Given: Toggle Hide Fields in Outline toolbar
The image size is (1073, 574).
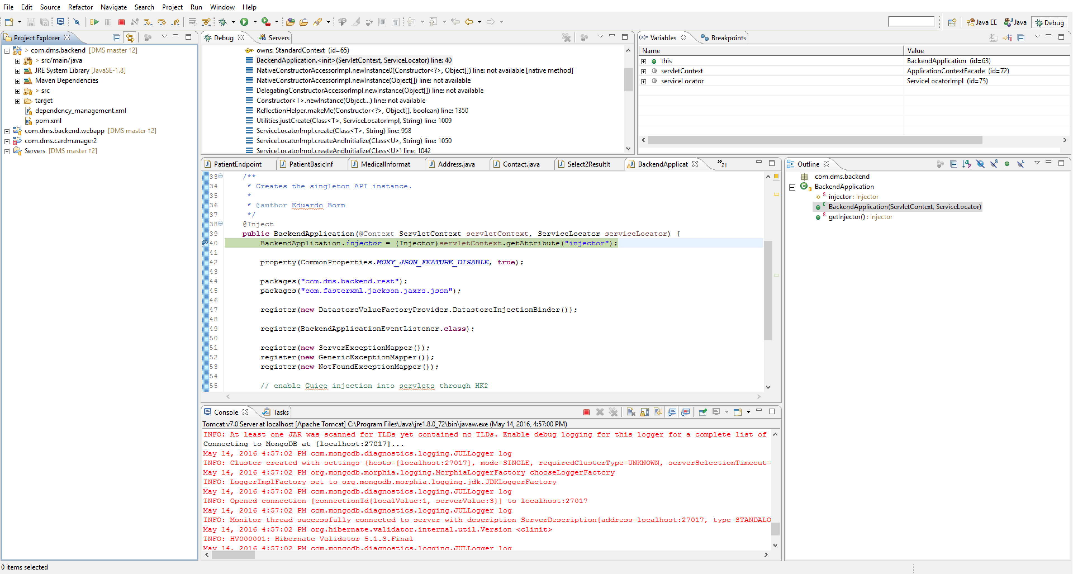Looking at the screenshot, I should [x=980, y=164].
